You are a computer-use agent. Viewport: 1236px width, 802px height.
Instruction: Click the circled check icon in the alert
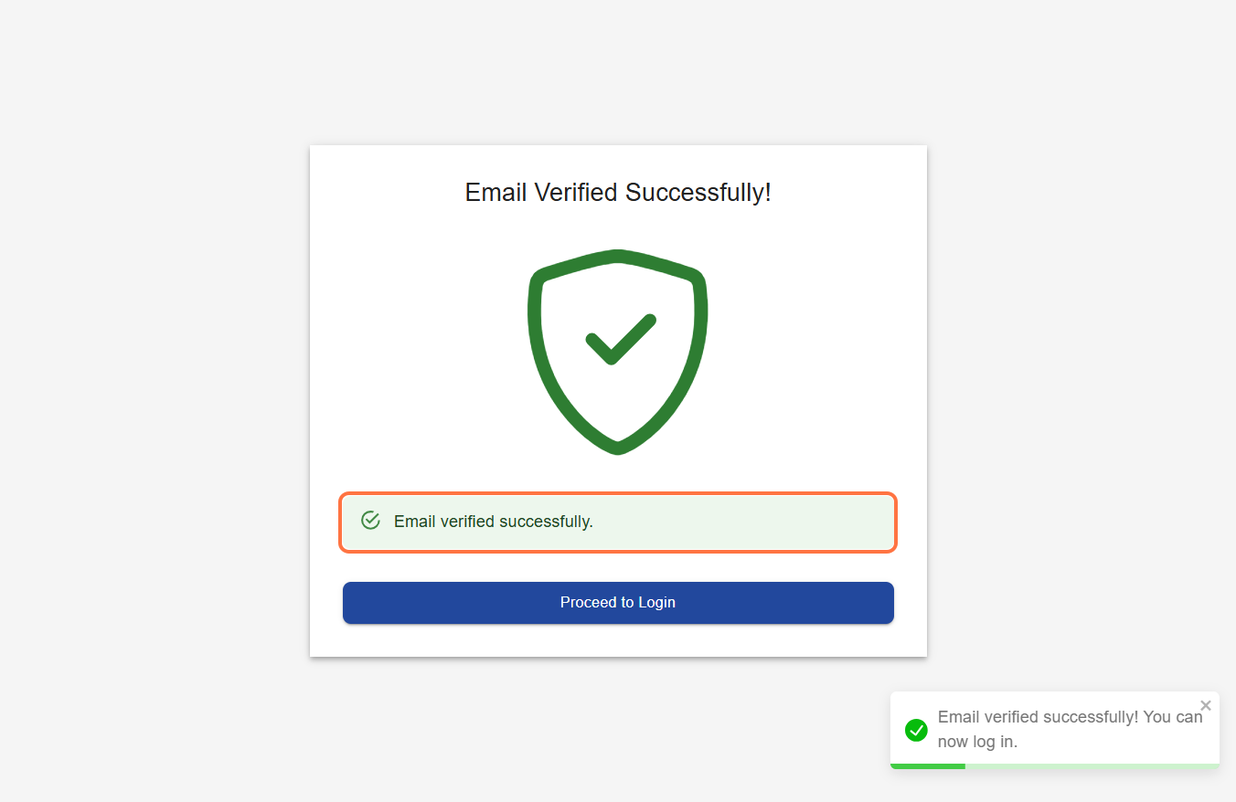tap(370, 521)
